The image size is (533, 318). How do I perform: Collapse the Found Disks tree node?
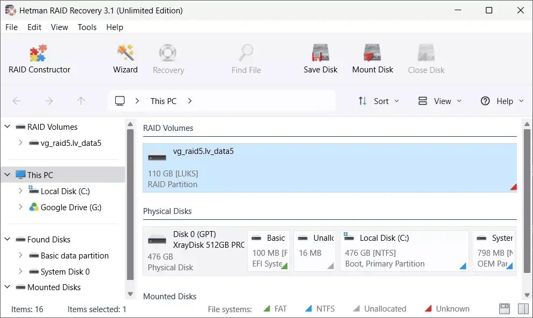(x=7, y=239)
